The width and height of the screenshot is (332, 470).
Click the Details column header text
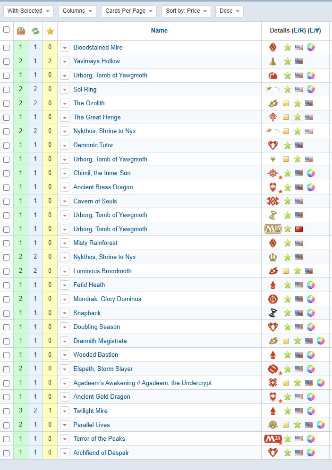point(279,30)
